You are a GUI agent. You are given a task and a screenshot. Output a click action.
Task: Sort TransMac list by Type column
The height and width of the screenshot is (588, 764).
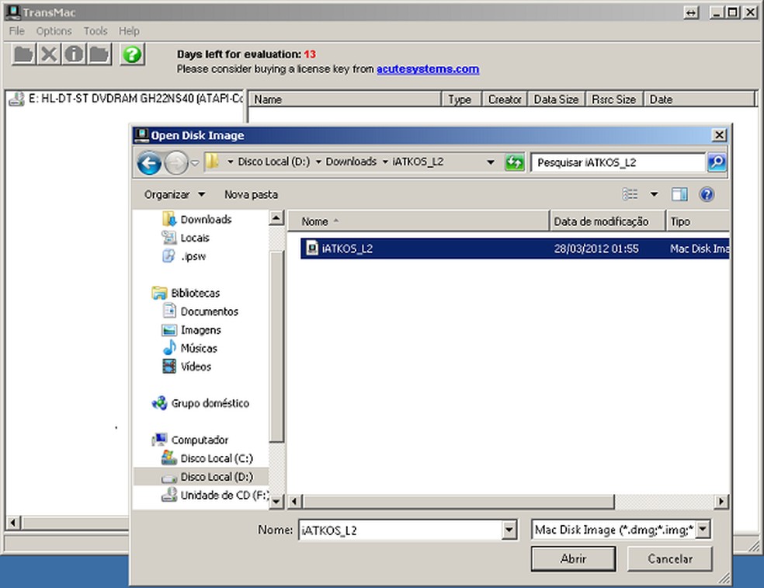point(461,99)
